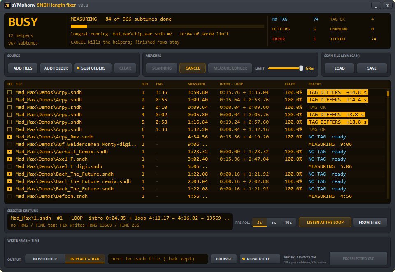Browse for an output folder
Viewport: 395px width, 272px height.
[224, 259]
